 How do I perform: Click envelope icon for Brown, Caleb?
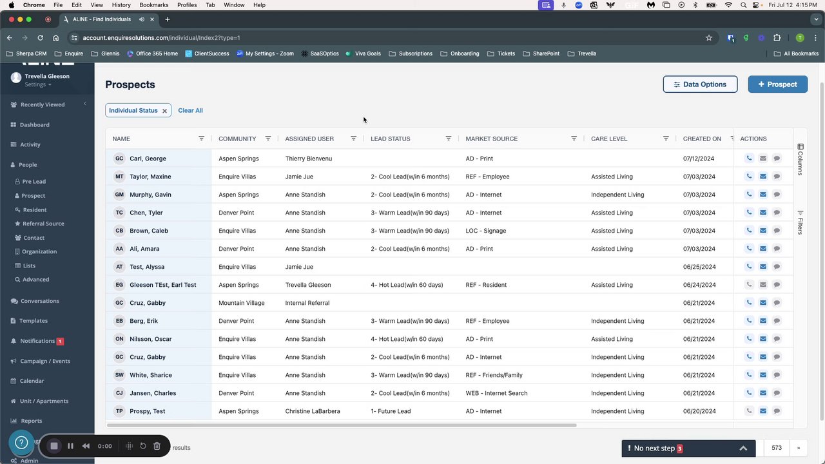coord(763,231)
